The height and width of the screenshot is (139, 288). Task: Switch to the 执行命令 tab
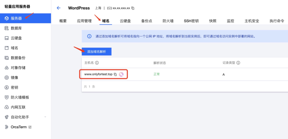(277, 21)
